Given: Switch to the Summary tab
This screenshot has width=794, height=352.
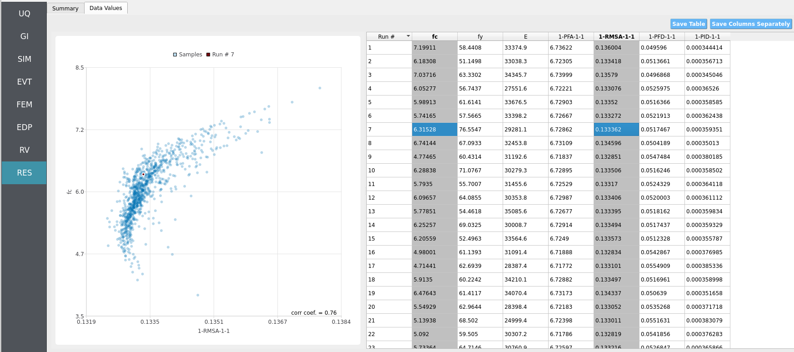Looking at the screenshot, I should pos(65,8).
